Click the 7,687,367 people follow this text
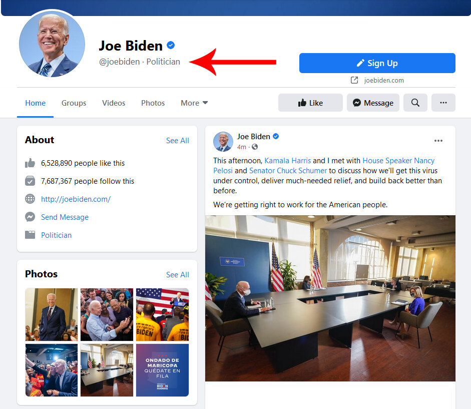This screenshot has height=409, width=471. (x=88, y=181)
